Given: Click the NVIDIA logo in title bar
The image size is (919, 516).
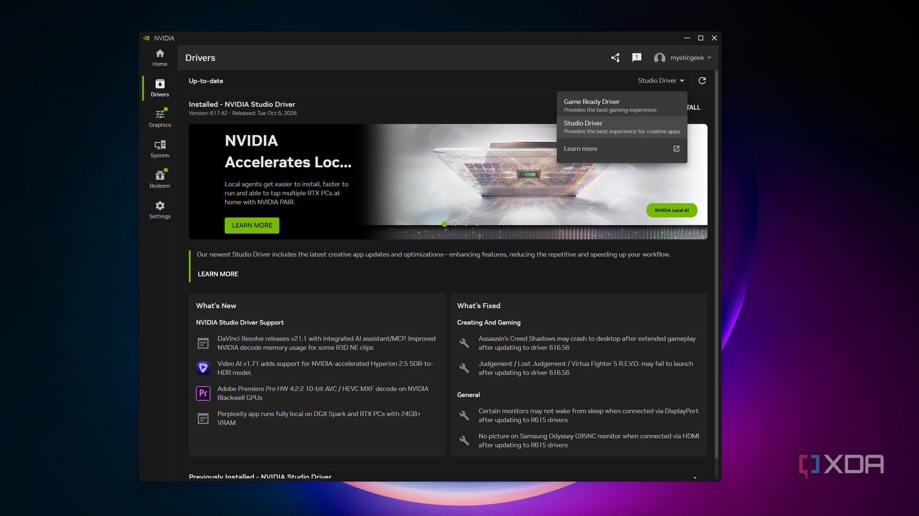Looking at the screenshot, I should tap(146, 38).
